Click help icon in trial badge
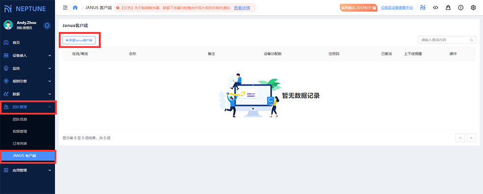Viewport: 483px width, 194px height. (374, 8)
